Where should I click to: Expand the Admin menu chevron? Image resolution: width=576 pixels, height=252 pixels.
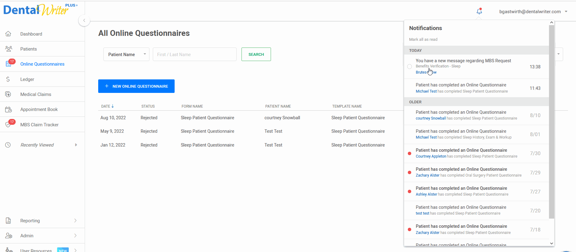tap(75, 235)
